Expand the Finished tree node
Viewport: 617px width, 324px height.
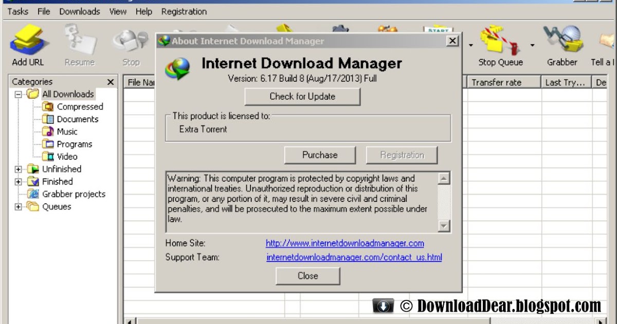[x=19, y=182]
